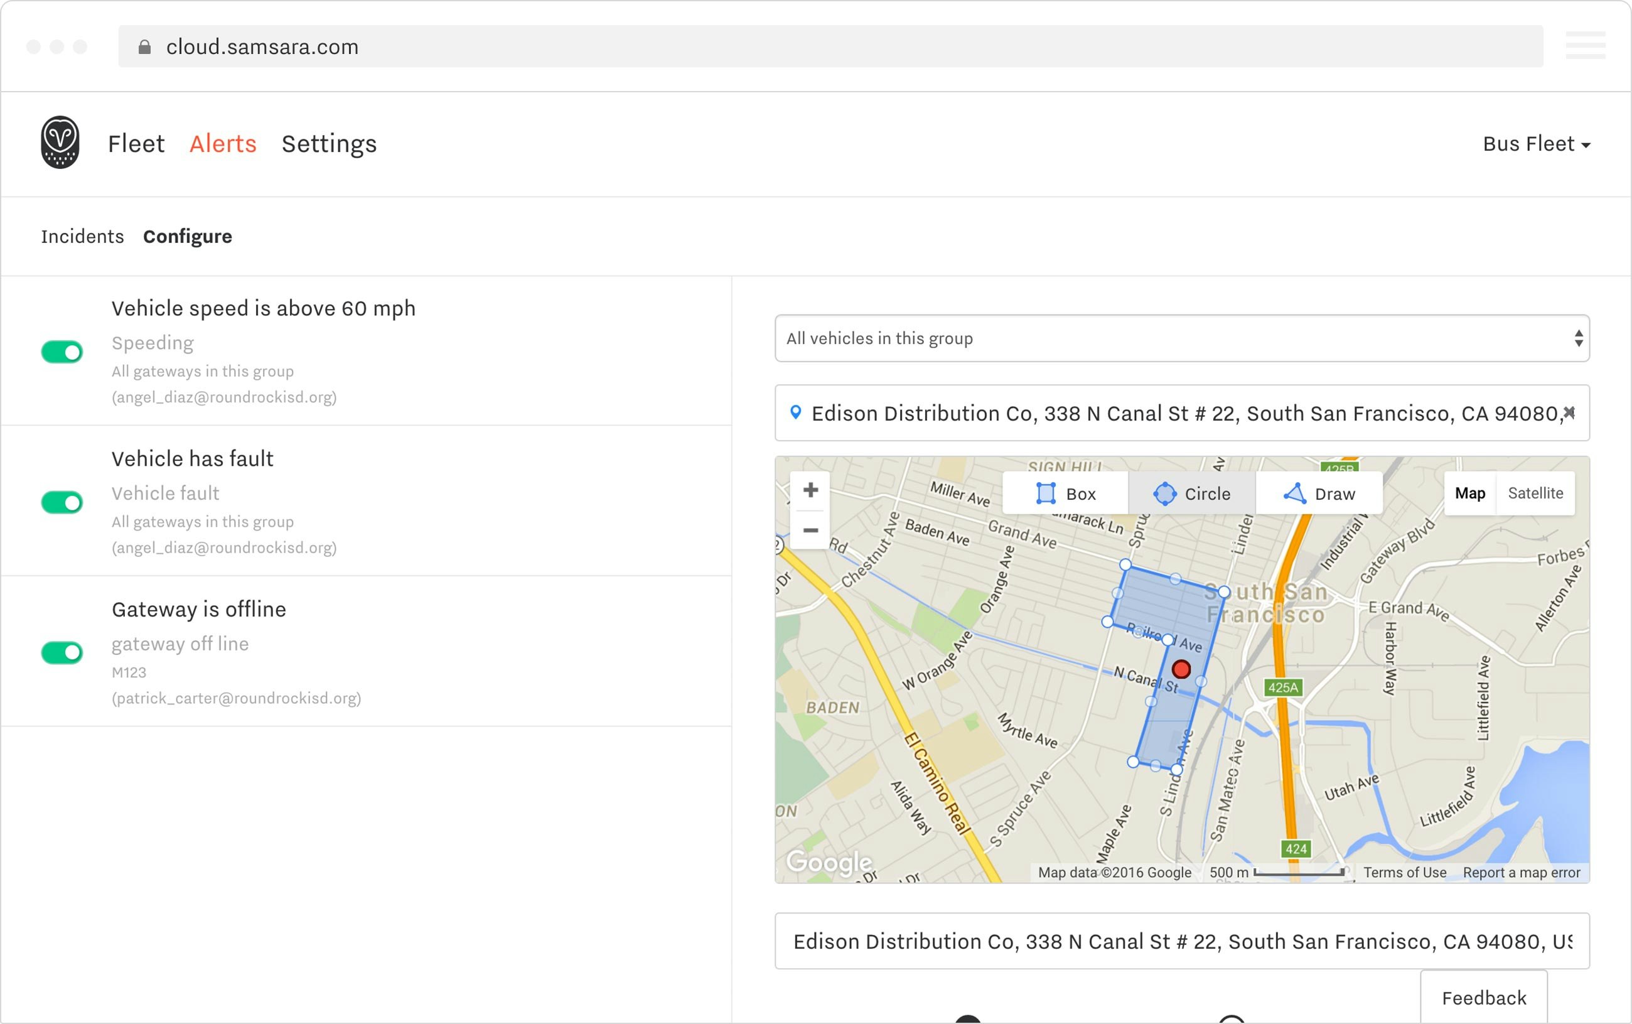Select the Circle geofence shape tool
Image resolution: width=1632 pixels, height=1024 pixels.
1191,493
